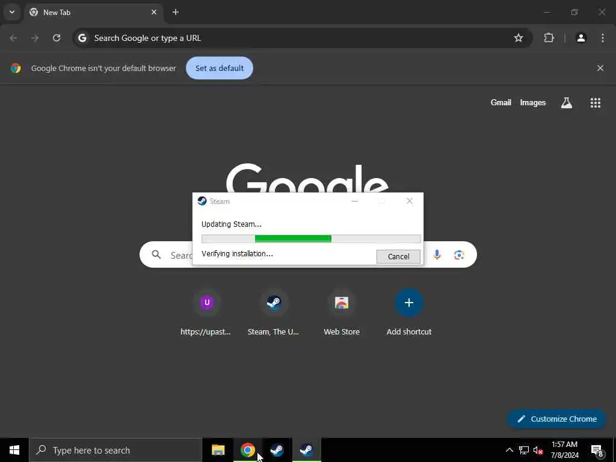Open Chrome extensions puzzle icon
616x462 pixels.
point(549,38)
